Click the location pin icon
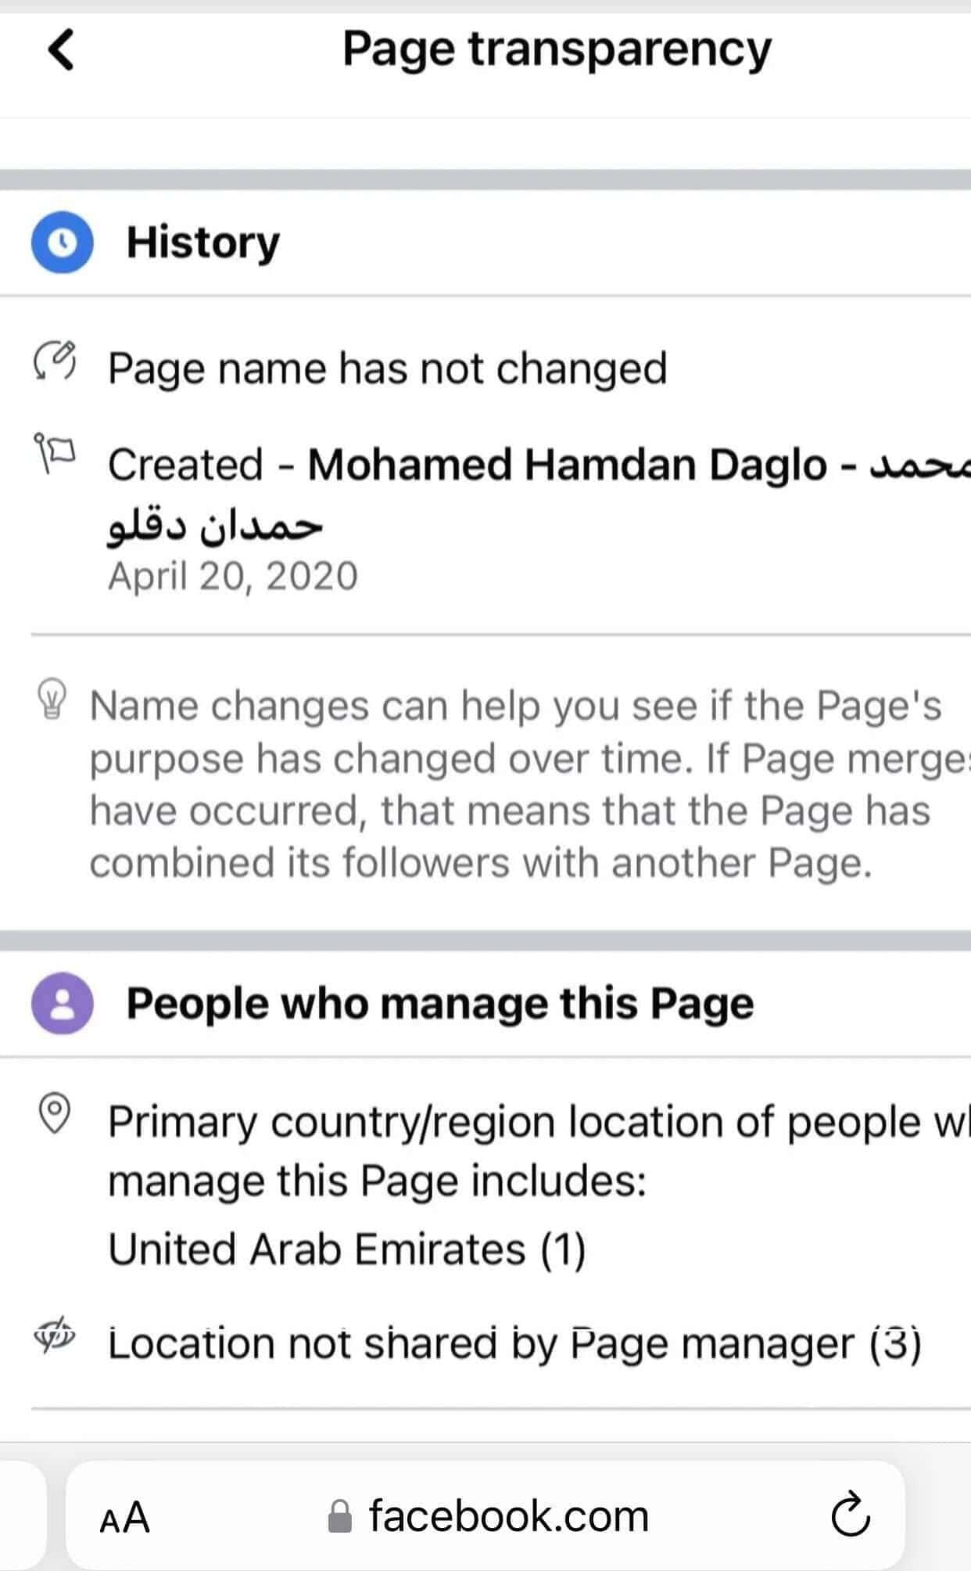 click(x=55, y=1113)
